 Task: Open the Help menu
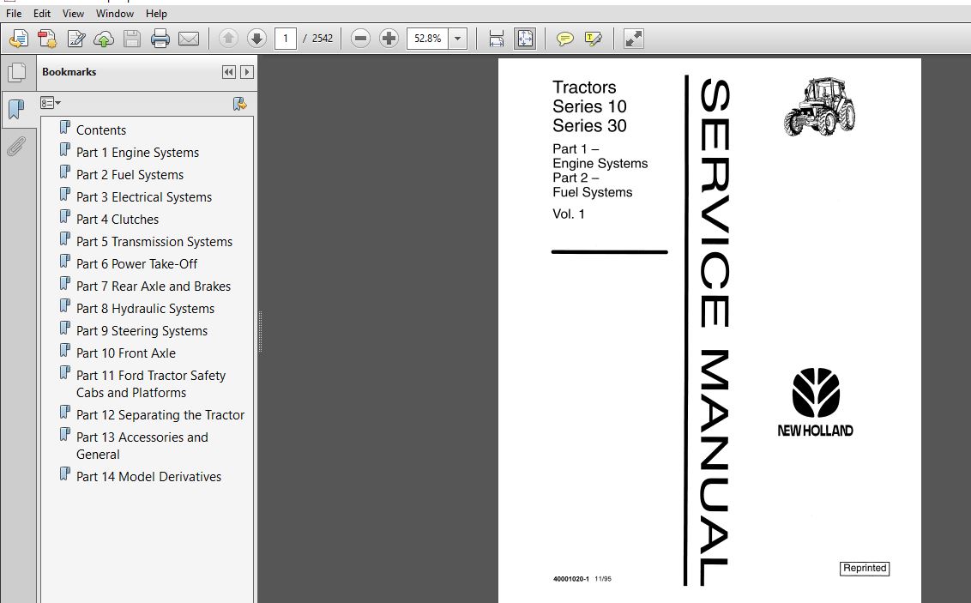156,13
